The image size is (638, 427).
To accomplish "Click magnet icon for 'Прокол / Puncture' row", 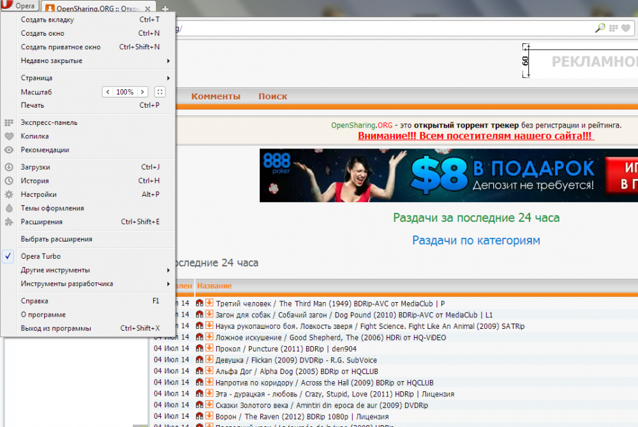I will pyautogui.click(x=199, y=348).
